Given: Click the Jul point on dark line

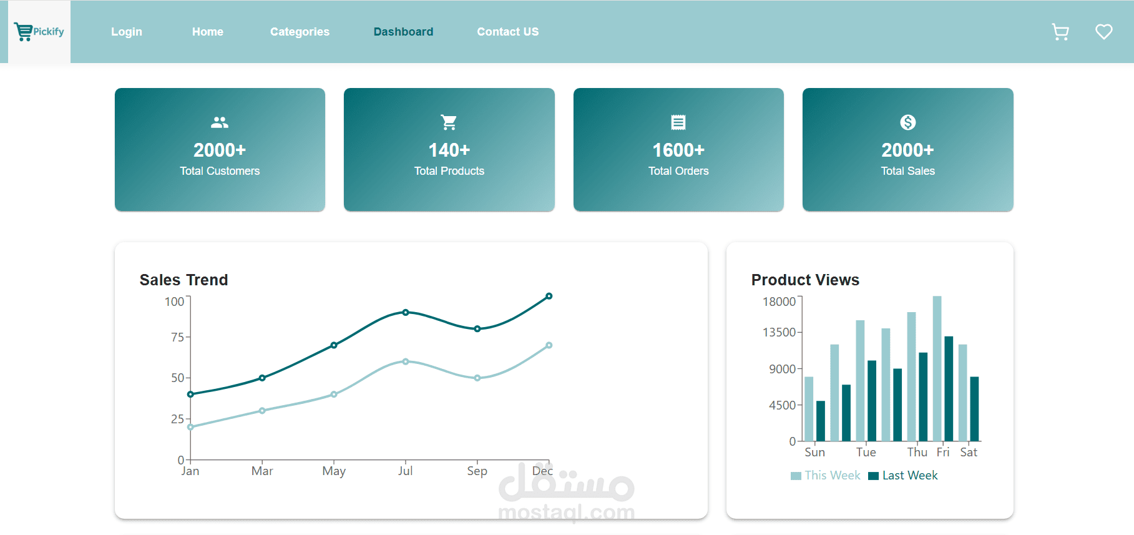Looking at the screenshot, I should (x=406, y=312).
